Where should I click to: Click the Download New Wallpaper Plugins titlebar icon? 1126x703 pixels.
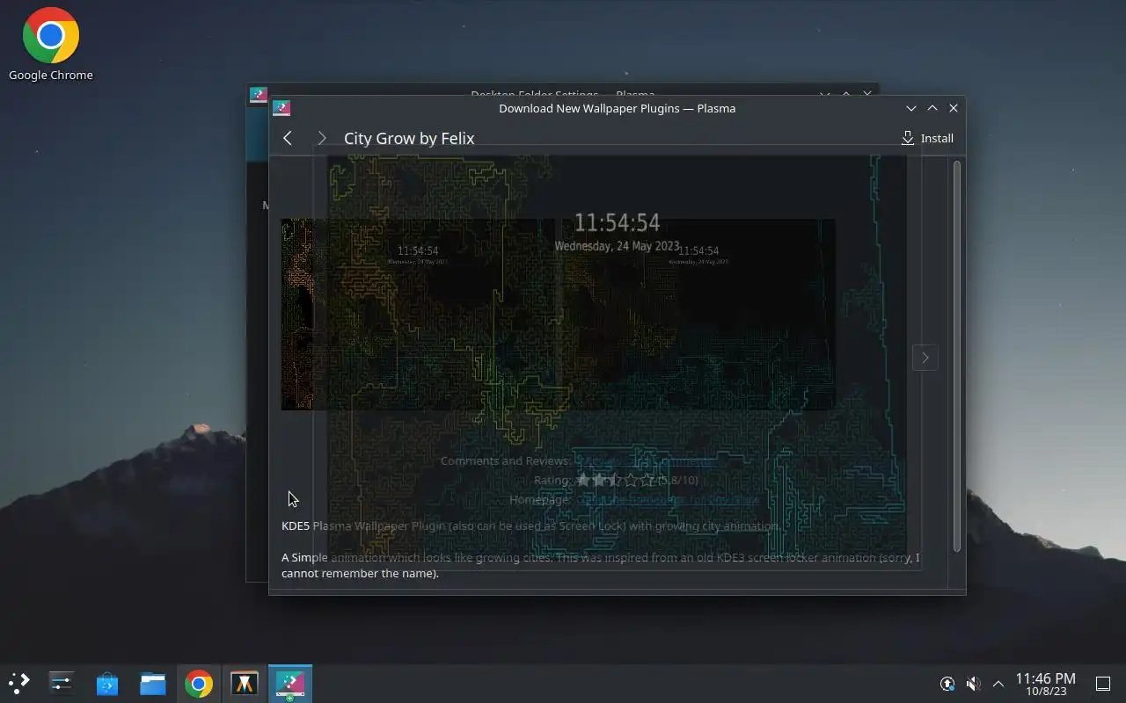(x=281, y=108)
